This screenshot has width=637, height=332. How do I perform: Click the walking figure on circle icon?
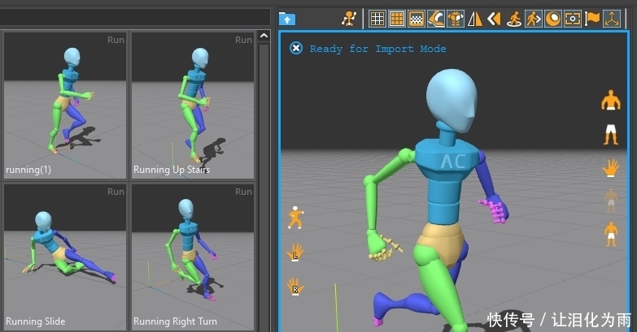pyautogui.click(x=514, y=19)
